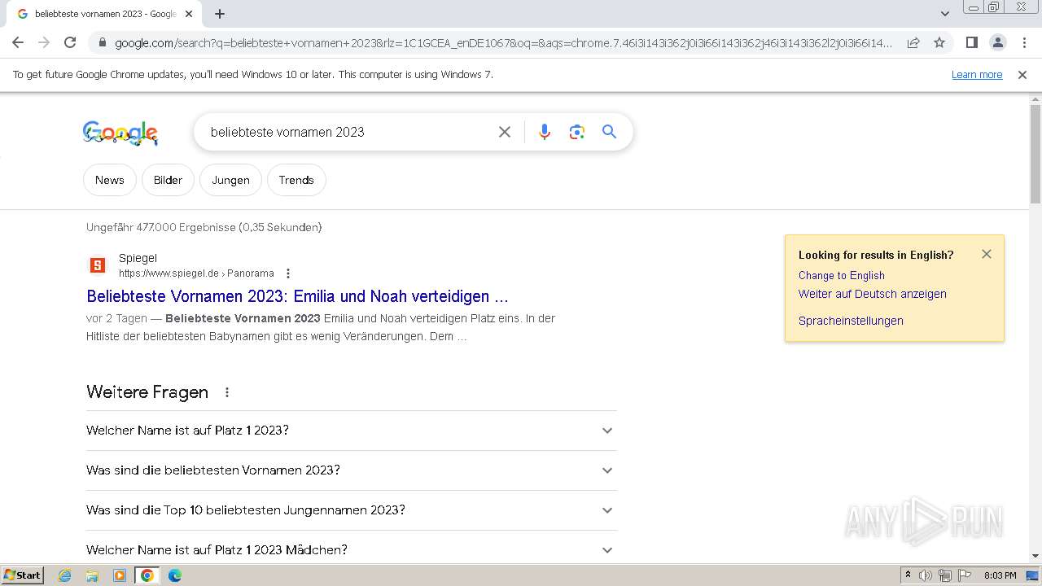Open Spiegel result more options
This screenshot has height=586, width=1042.
[288, 273]
